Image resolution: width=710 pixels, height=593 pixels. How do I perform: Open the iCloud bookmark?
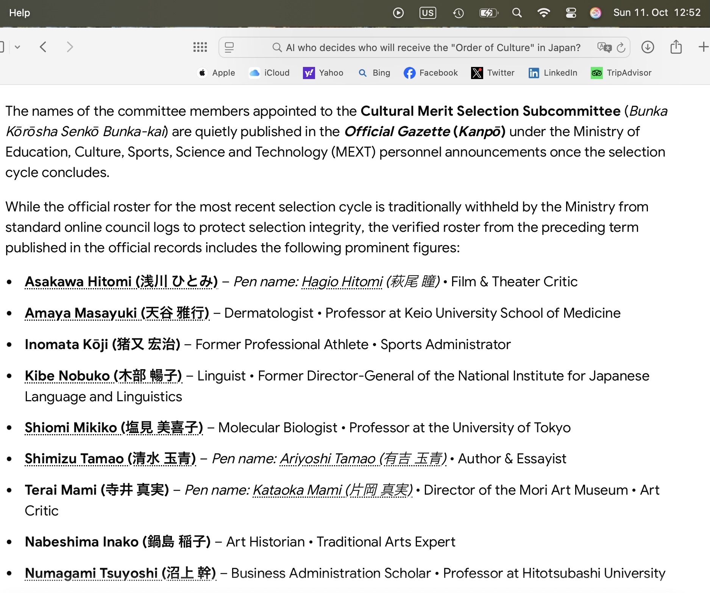coord(269,73)
